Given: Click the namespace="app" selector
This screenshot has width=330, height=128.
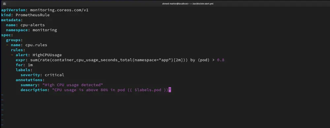Looking at the screenshot, I should point(153,60).
